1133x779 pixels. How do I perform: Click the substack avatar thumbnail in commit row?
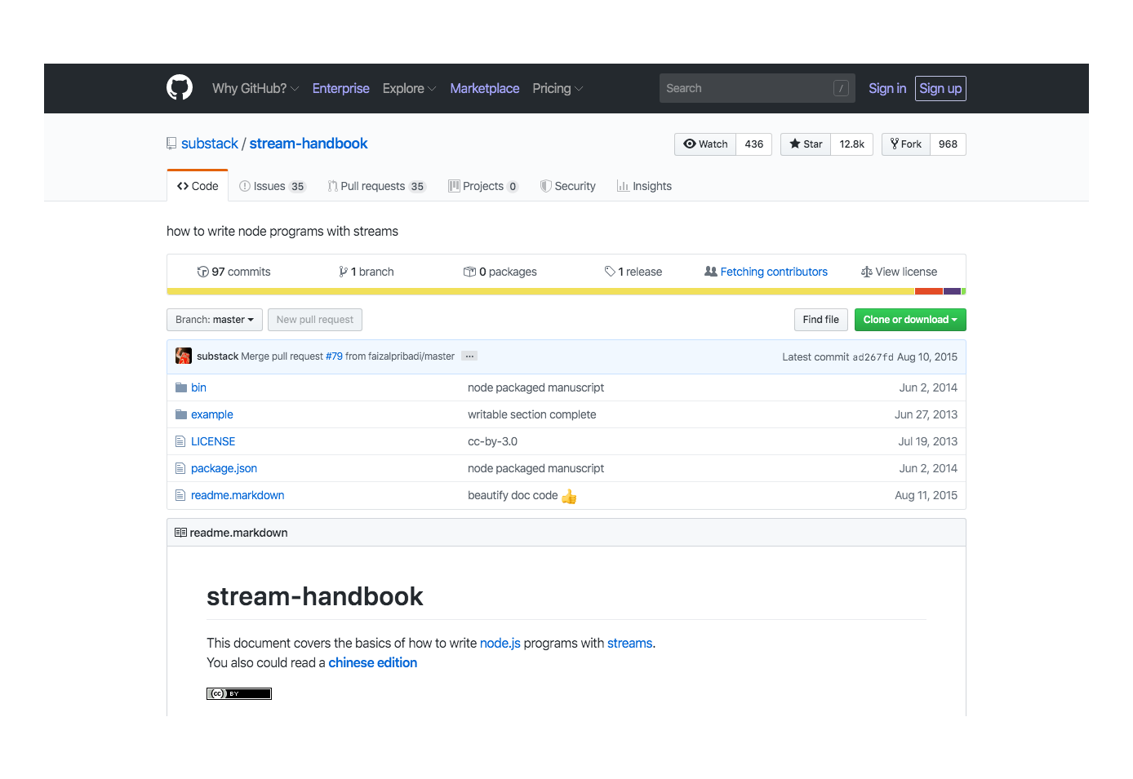pyautogui.click(x=184, y=356)
